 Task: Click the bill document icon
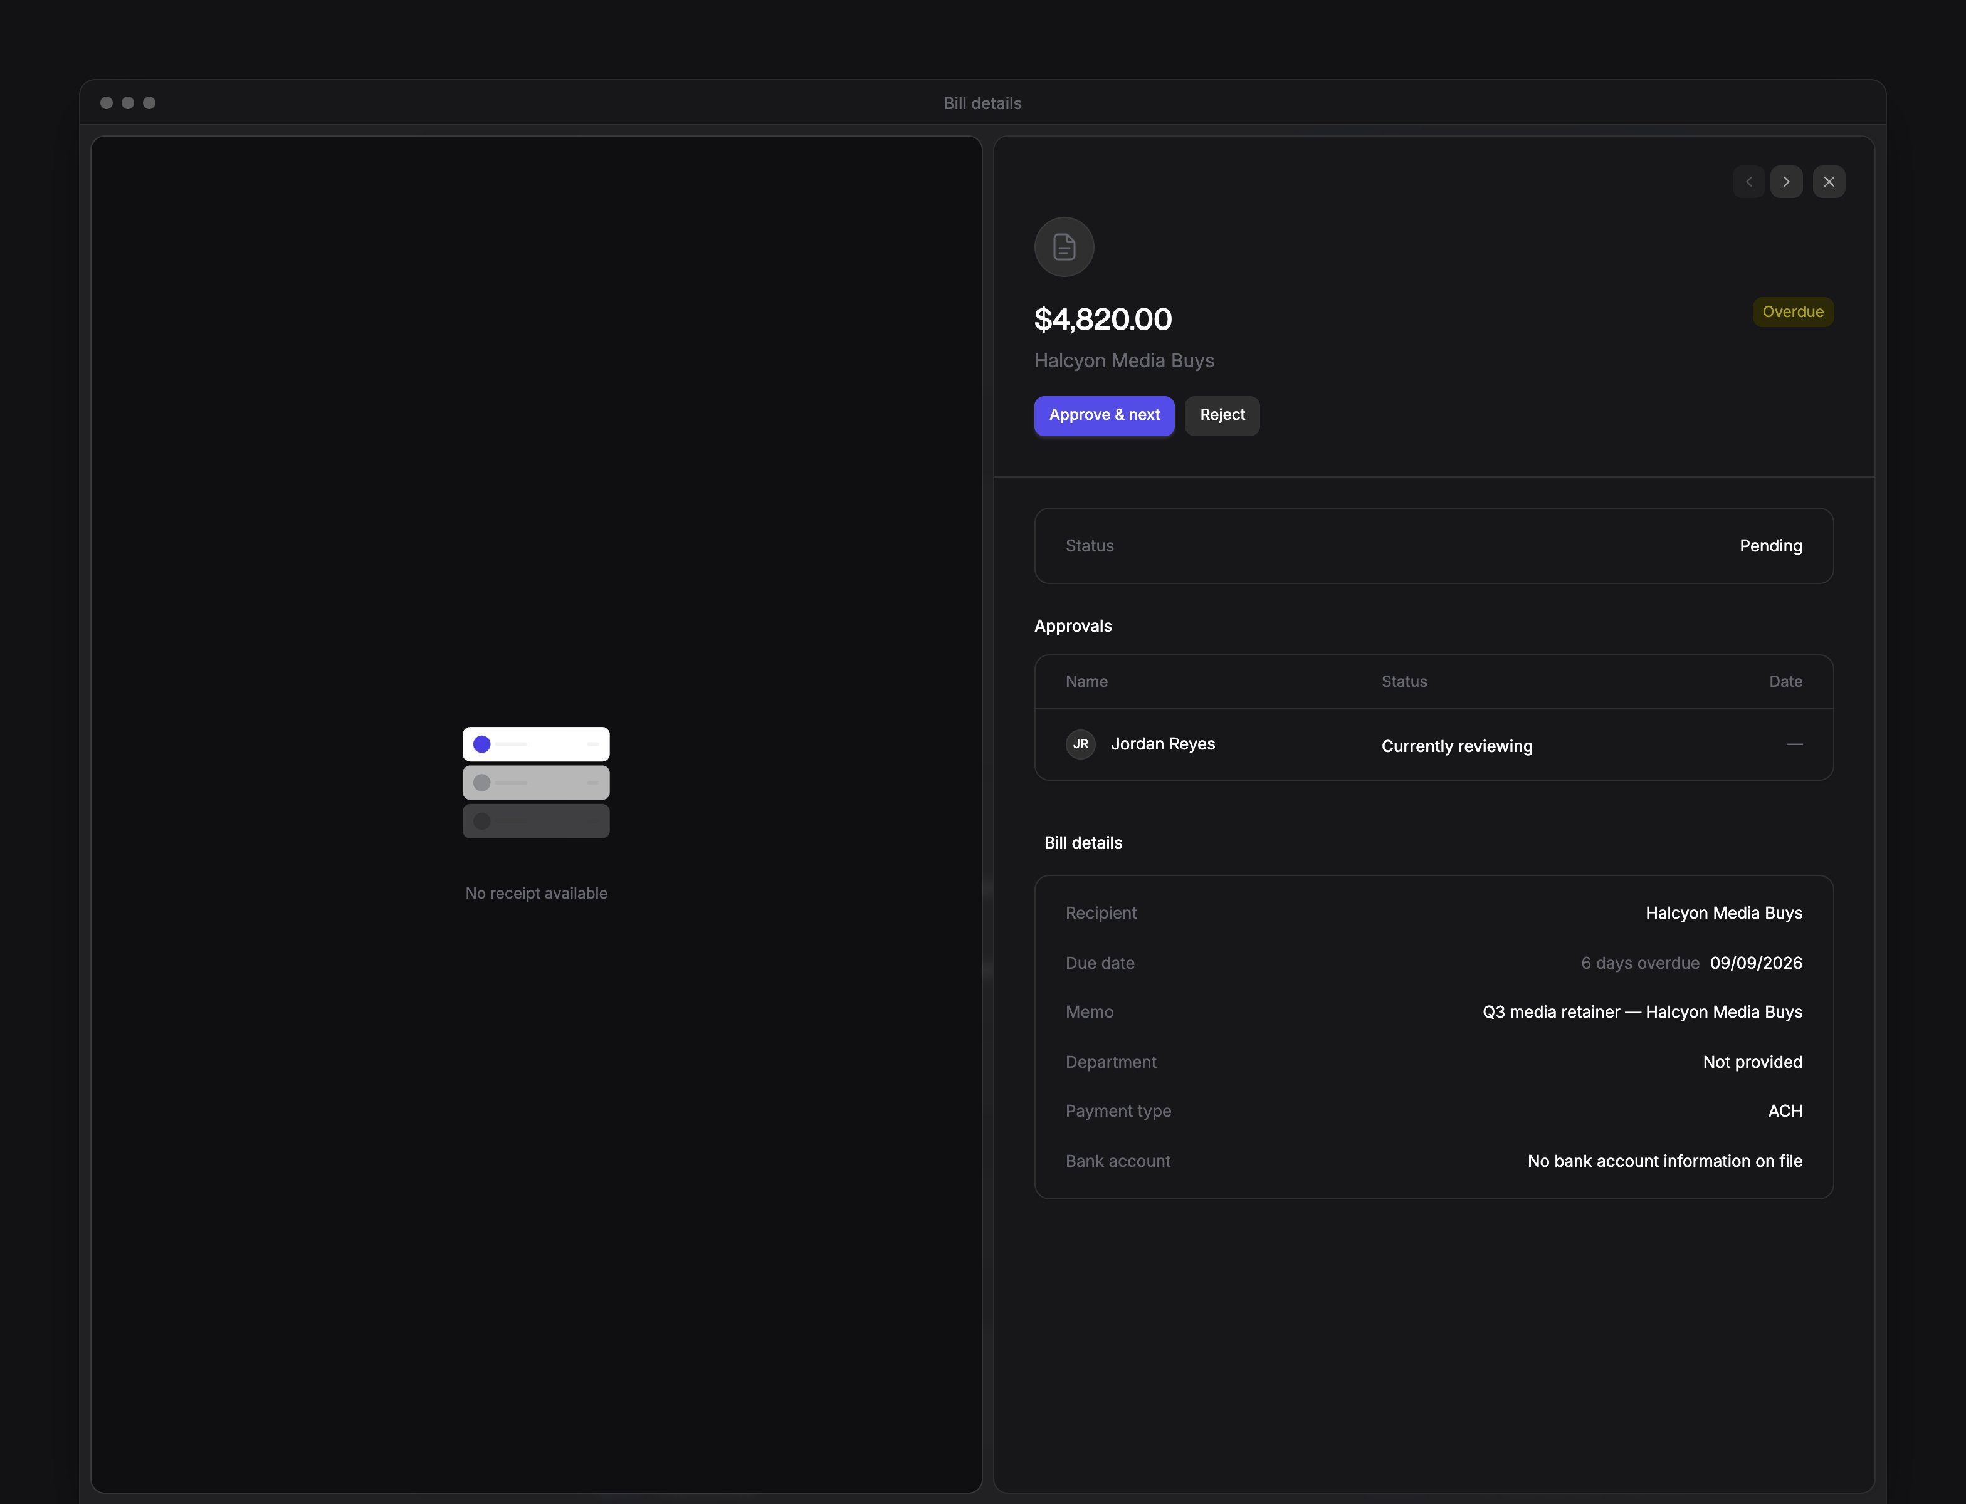pyautogui.click(x=1064, y=247)
